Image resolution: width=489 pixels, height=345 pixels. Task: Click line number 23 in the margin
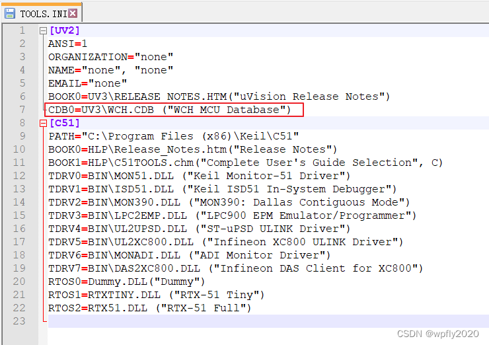19,321
